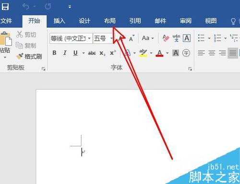Viewport: 240px width, 184px height.
Task: Open enclosed characters 字 icon
Action: coord(186,53)
